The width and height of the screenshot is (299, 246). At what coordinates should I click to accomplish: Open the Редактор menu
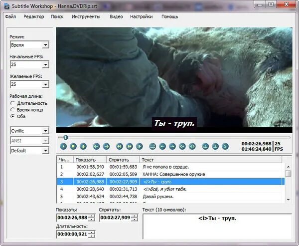point(34,16)
